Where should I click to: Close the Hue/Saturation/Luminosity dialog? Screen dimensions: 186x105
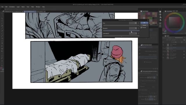click(148, 20)
